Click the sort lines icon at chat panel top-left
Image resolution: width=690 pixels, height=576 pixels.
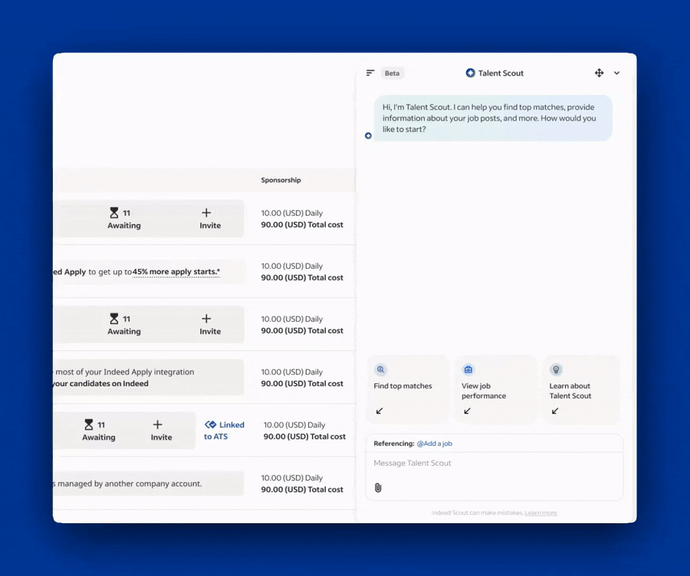[x=369, y=72]
